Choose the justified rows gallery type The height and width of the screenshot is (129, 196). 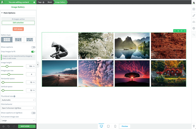30,40
